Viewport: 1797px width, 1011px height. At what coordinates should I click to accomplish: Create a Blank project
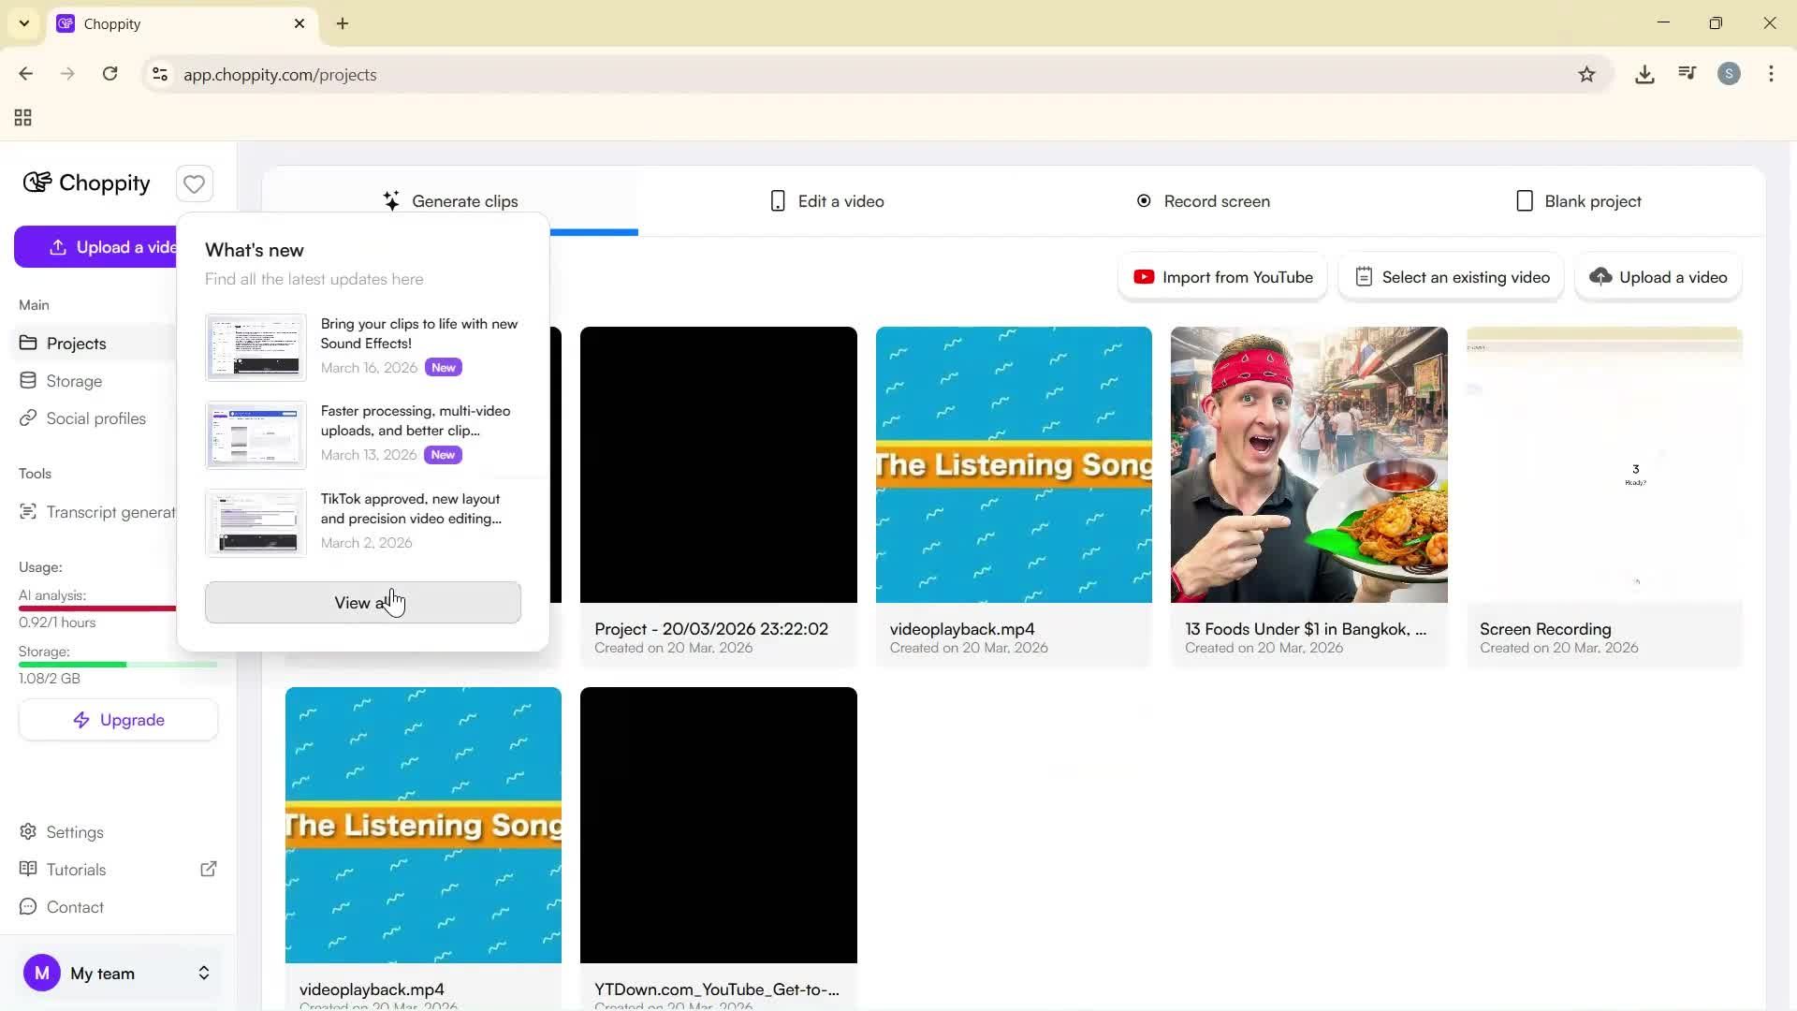(1579, 200)
